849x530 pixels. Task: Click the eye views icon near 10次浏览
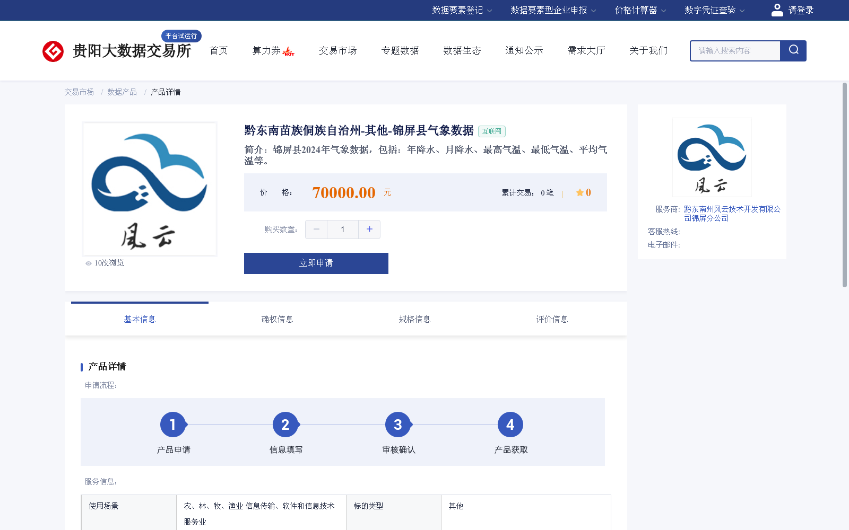tap(89, 263)
